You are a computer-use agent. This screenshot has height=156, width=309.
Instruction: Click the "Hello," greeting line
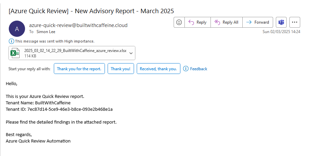point(12,84)
